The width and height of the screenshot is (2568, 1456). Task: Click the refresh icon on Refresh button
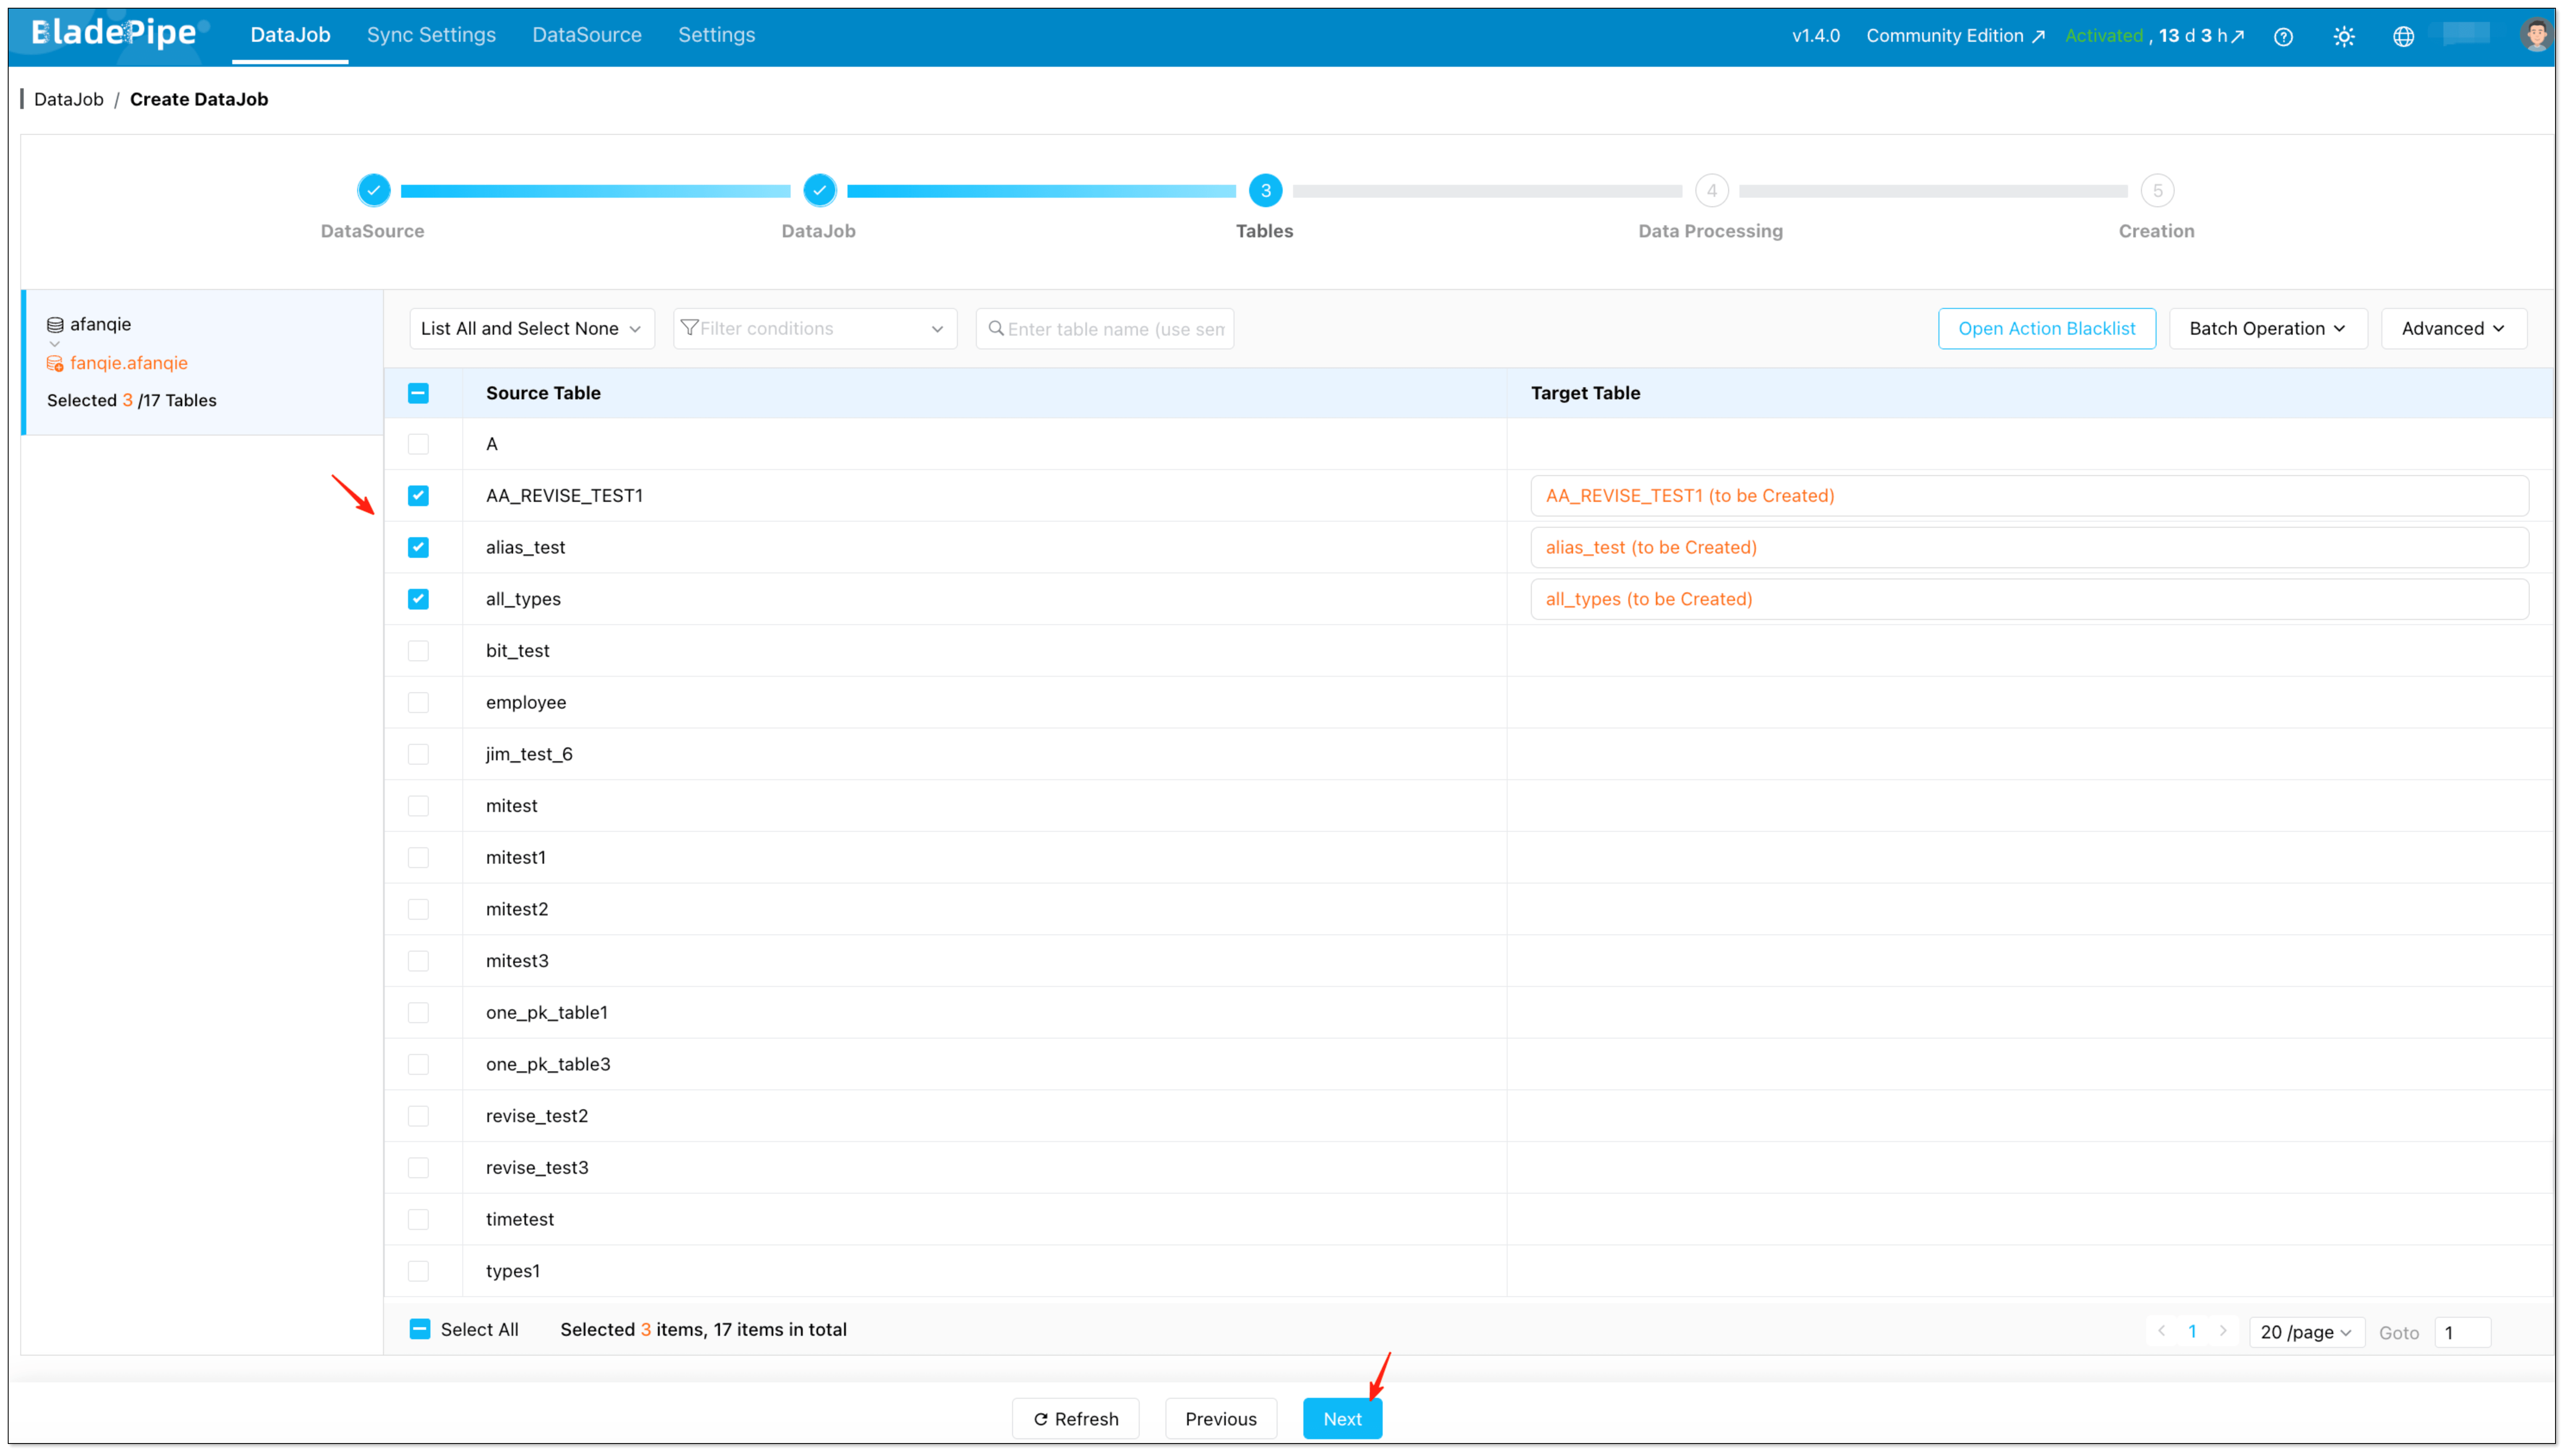(x=1041, y=1418)
